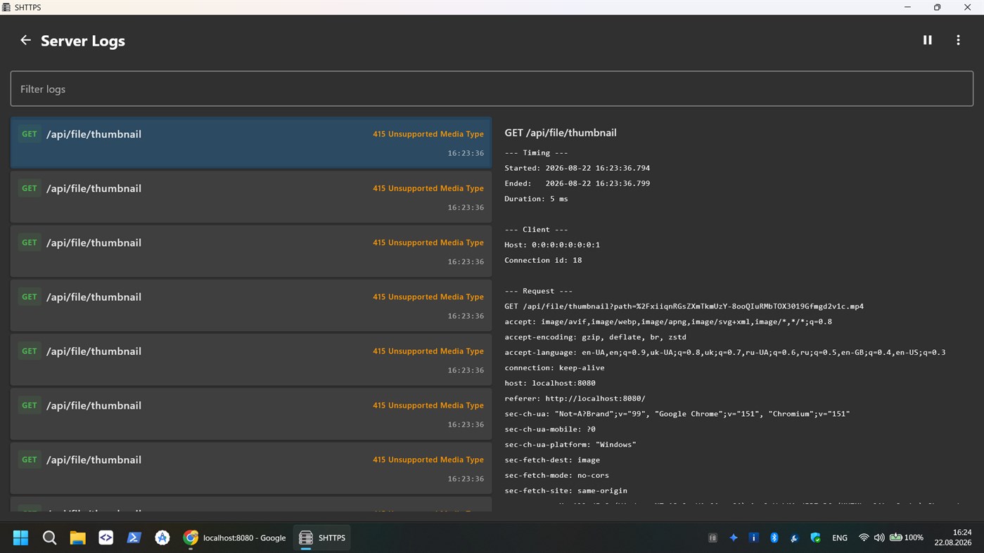The width and height of the screenshot is (984, 553).
Task: Switch the ENG input language indicator
Action: tap(840, 538)
